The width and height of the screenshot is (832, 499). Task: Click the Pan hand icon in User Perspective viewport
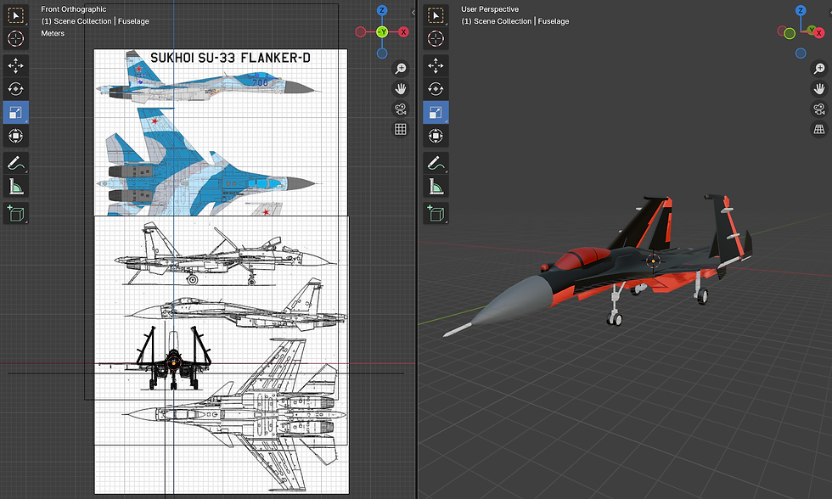(x=819, y=88)
